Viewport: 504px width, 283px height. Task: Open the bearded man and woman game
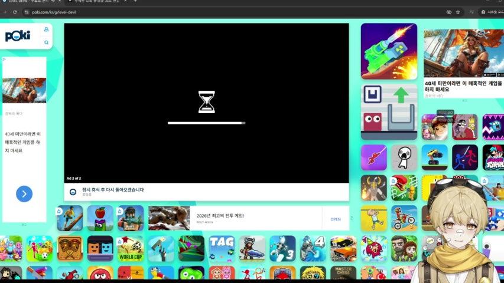click(x=404, y=249)
